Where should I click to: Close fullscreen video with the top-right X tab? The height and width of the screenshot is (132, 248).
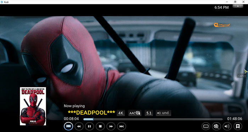point(238,6)
